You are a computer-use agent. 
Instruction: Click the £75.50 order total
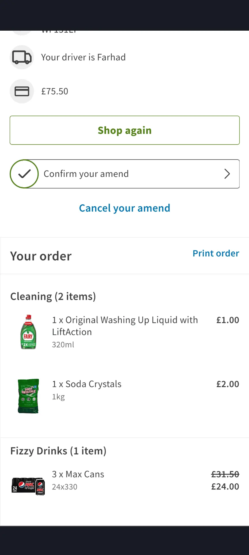[x=55, y=91]
